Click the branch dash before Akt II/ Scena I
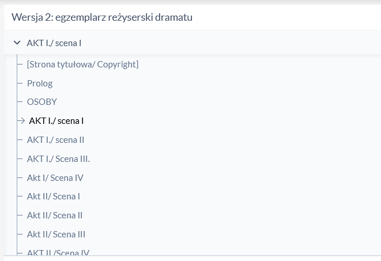The image size is (381, 261). [21, 196]
